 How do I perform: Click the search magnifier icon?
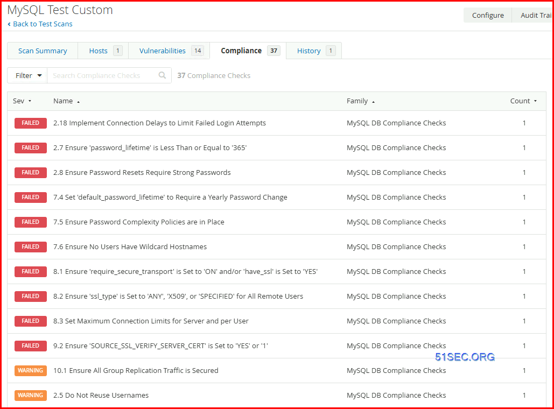[162, 75]
